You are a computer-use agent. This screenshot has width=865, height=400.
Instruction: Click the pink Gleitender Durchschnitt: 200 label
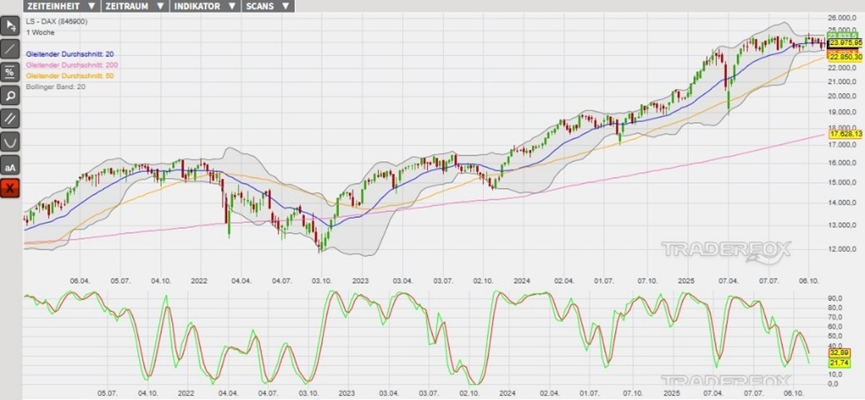[x=71, y=65]
